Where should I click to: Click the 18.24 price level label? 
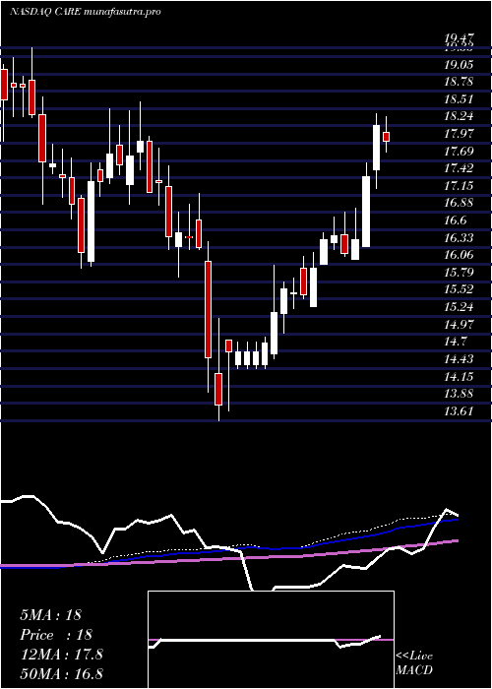459,116
